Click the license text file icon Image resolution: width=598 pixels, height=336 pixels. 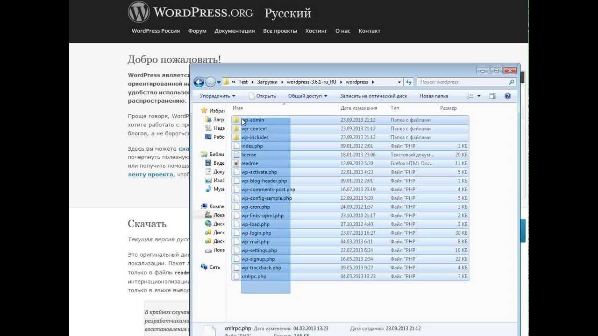[236, 155]
